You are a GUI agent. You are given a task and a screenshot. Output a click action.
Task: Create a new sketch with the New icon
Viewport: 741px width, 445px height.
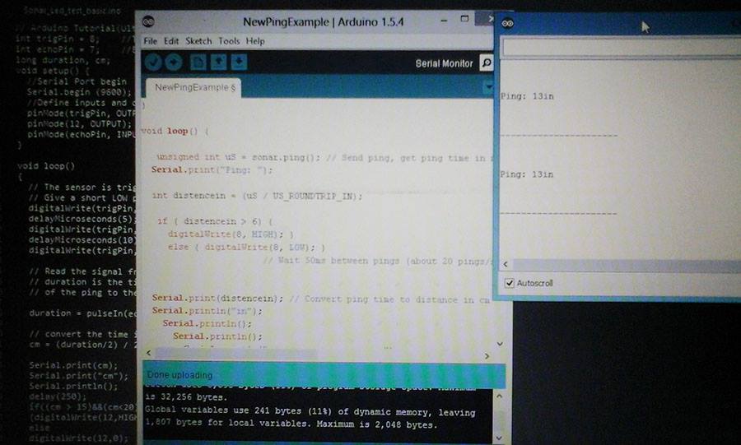(x=198, y=62)
